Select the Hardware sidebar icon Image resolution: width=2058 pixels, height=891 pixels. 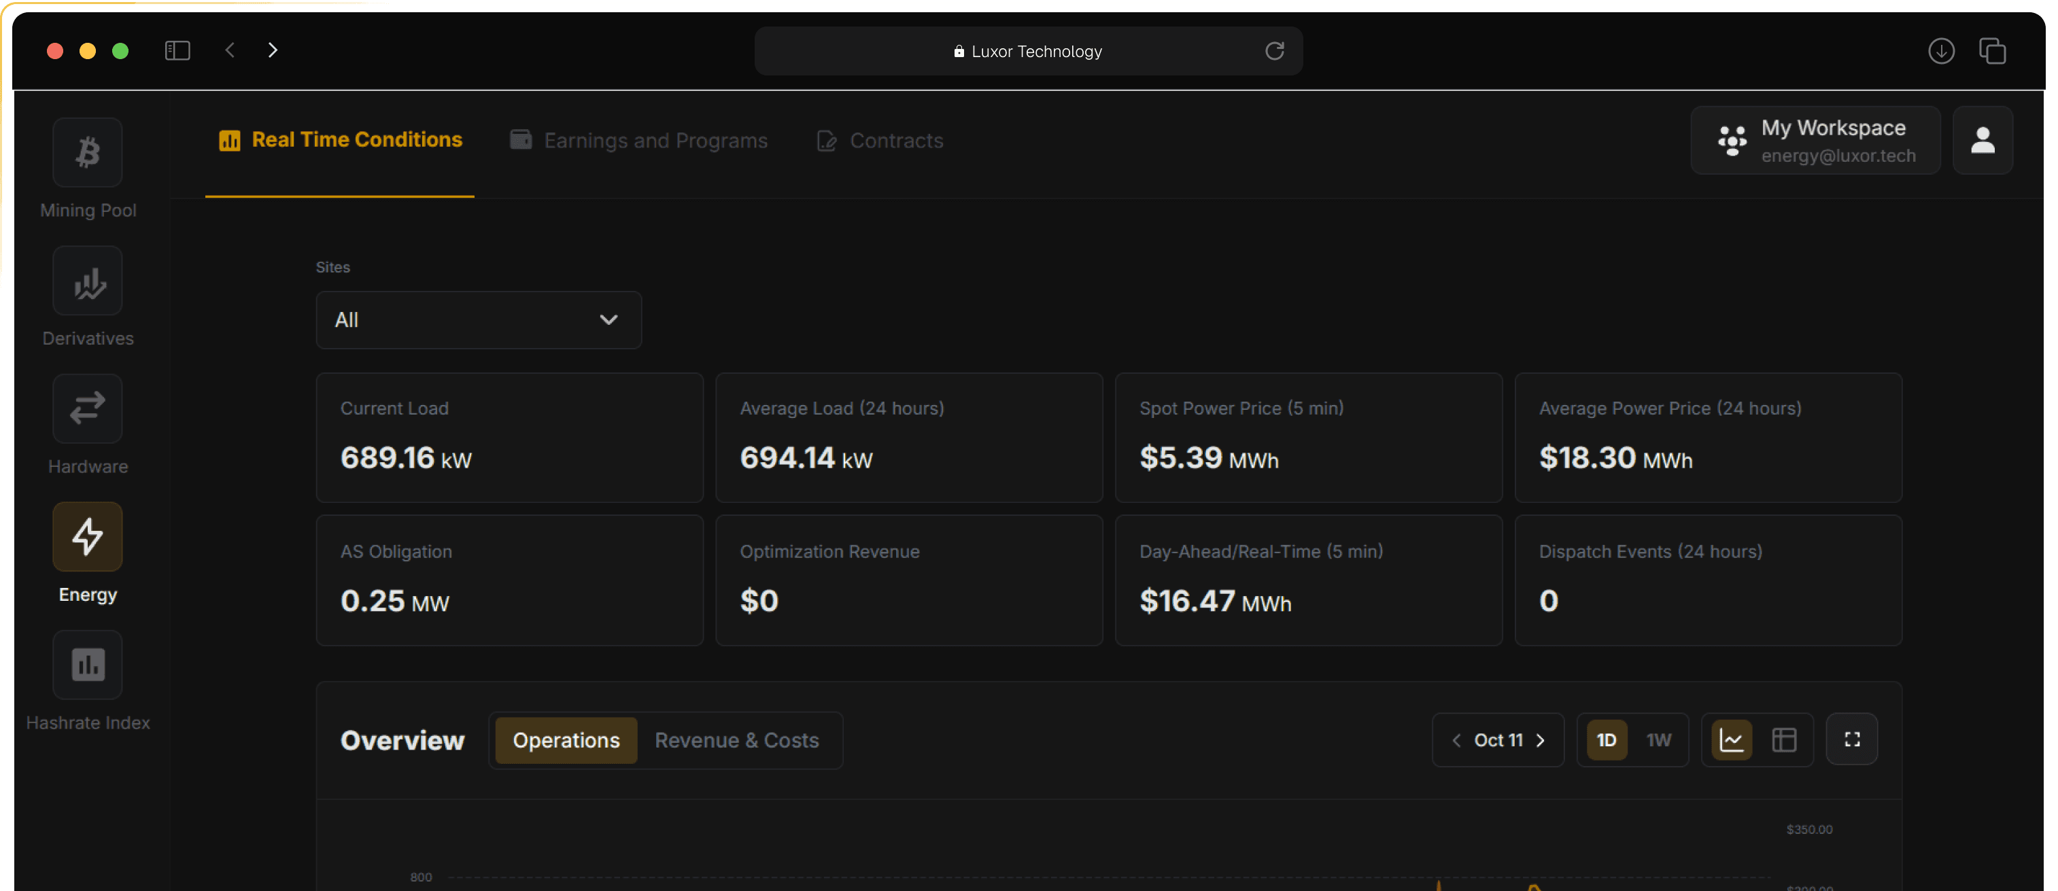click(x=87, y=408)
